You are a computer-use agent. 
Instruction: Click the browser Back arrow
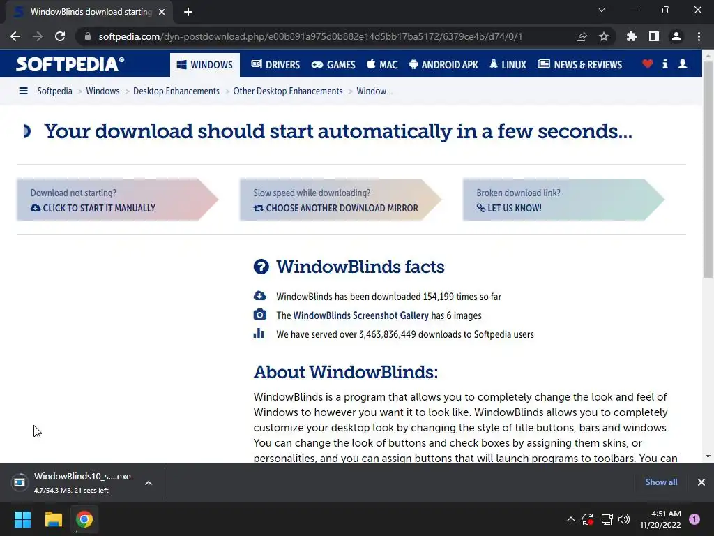click(15, 36)
